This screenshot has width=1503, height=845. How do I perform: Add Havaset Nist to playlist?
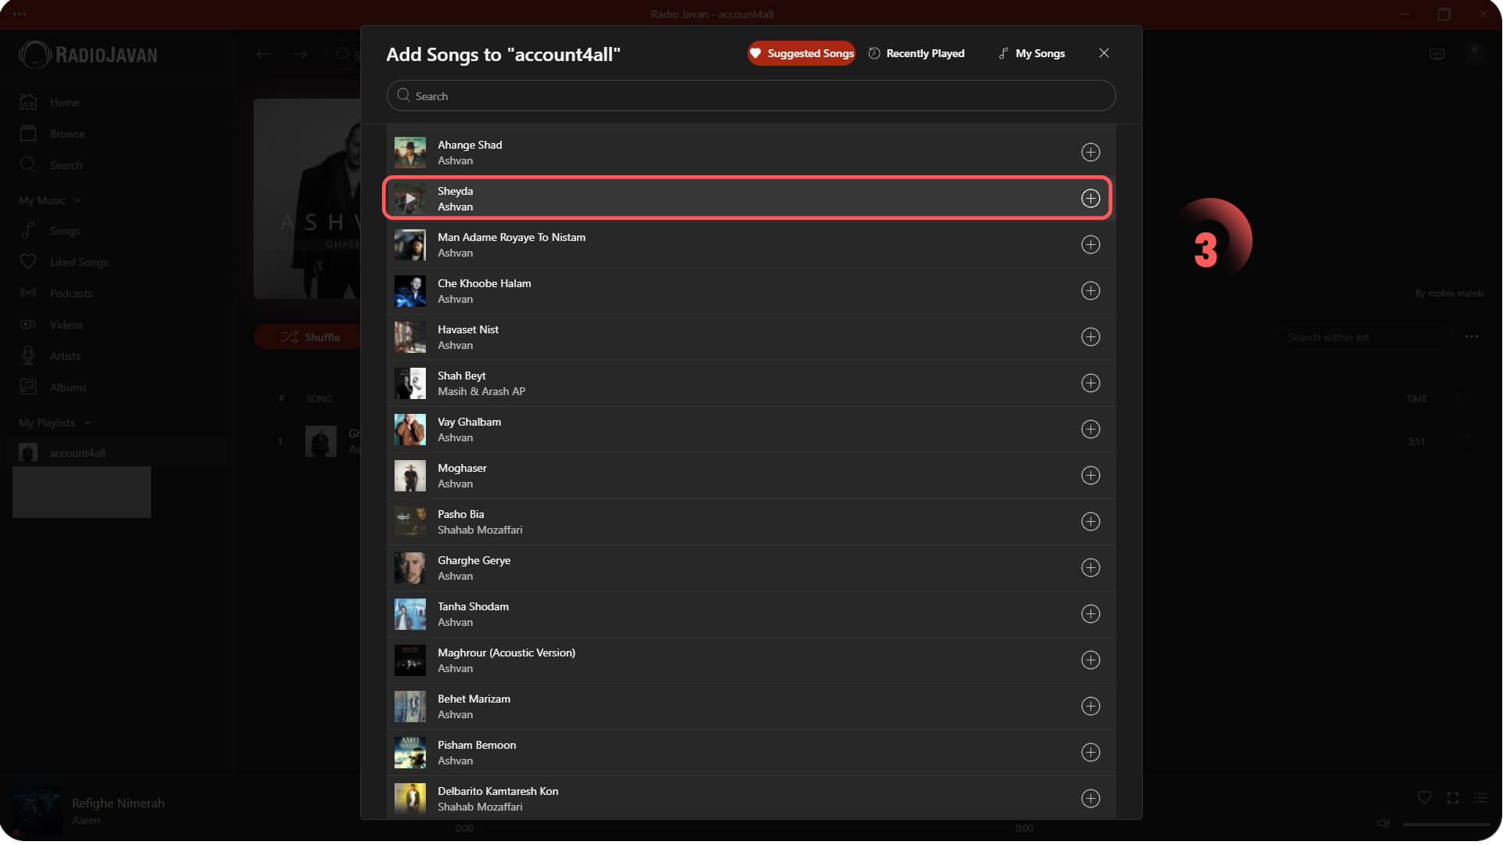[1090, 337]
